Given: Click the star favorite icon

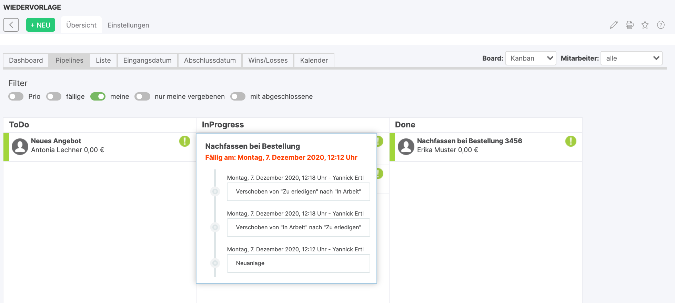Looking at the screenshot, I should 645,25.
